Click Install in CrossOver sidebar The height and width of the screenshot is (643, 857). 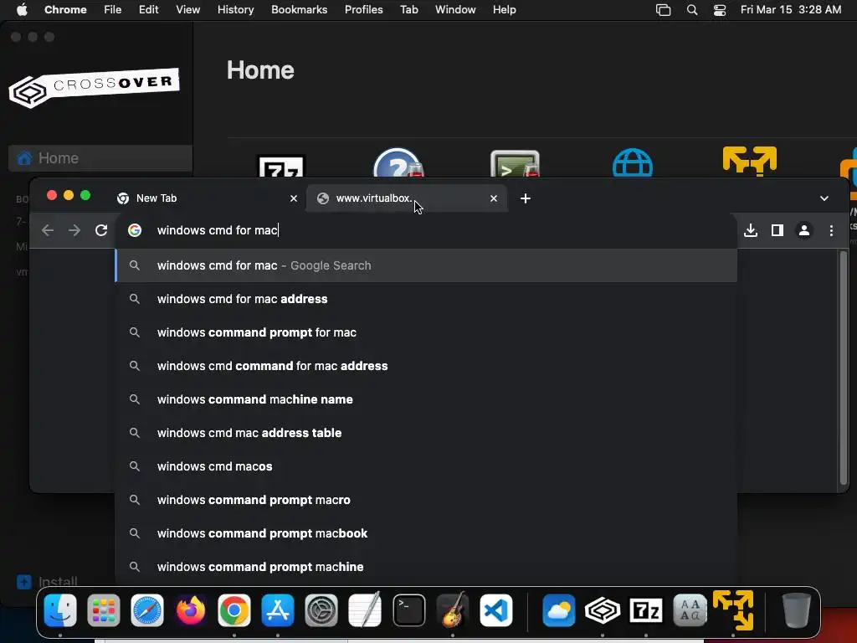tap(48, 581)
